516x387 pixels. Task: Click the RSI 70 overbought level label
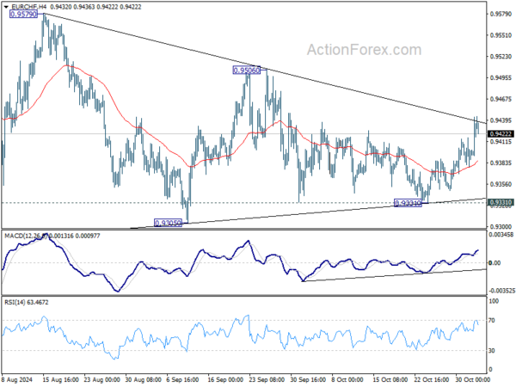[x=492, y=320]
